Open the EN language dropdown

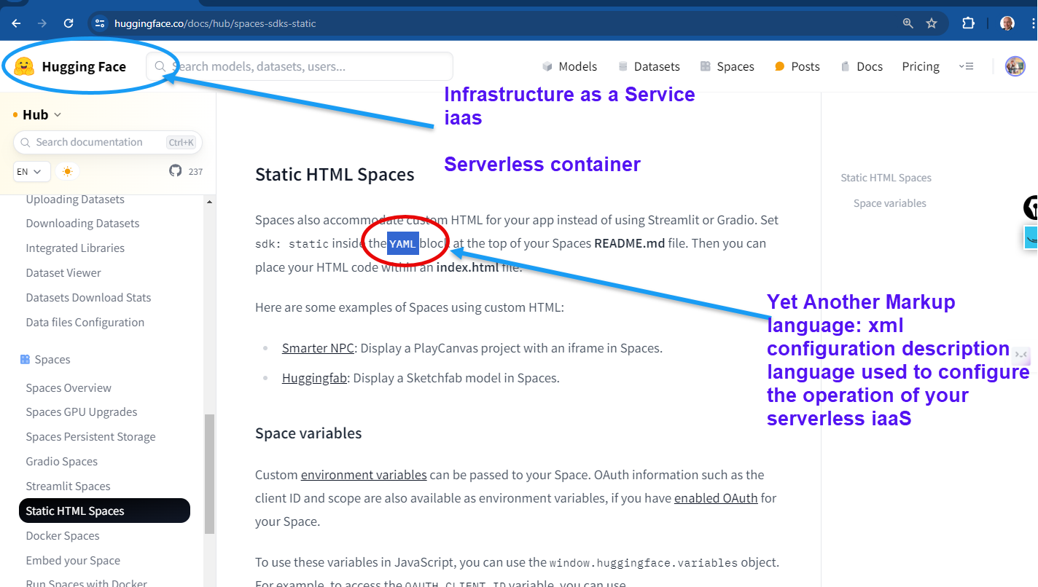(x=32, y=171)
